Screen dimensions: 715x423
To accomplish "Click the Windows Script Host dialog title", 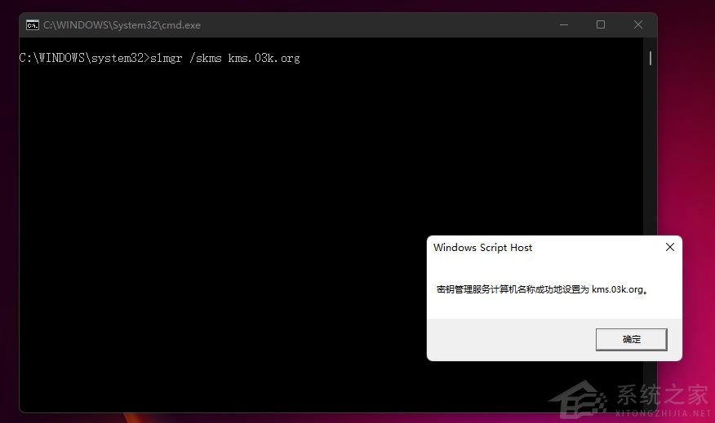I will pyautogui.click(x=482, y=248).
